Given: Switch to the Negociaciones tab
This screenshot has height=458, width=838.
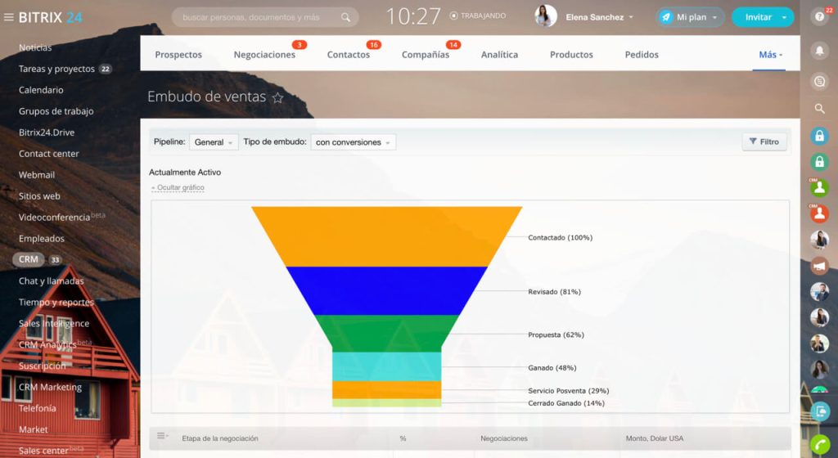Looking at the screenshot, I should 264,55.
